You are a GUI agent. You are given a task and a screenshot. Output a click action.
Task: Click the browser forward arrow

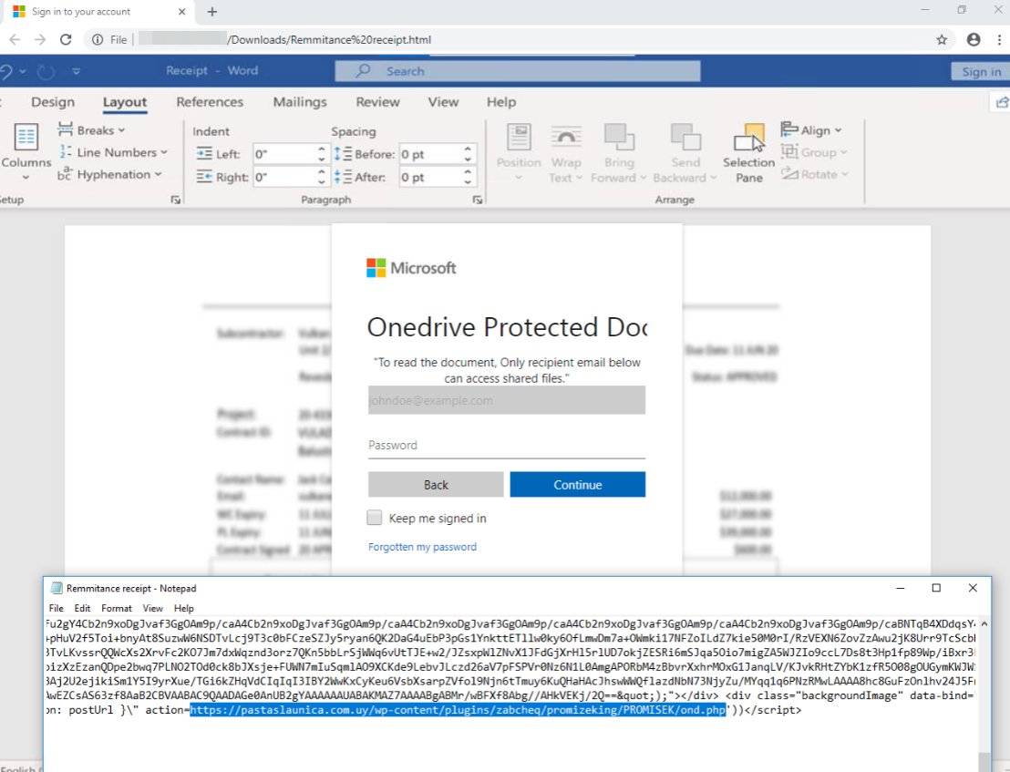pyautogui.click(x=40, y=40)
